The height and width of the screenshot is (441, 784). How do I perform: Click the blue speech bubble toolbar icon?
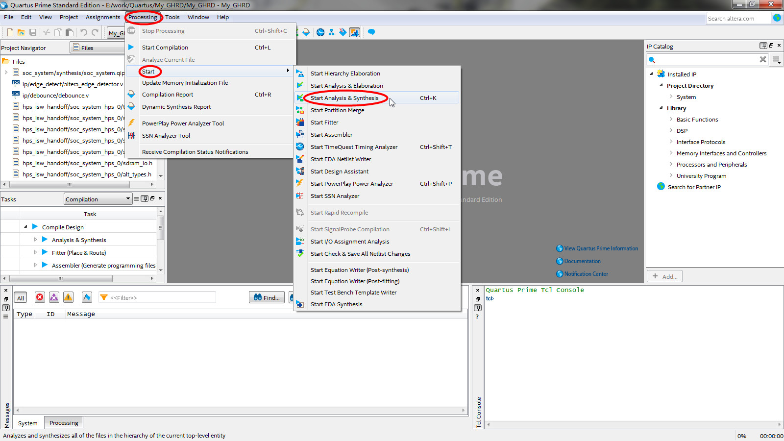point(371,32)
